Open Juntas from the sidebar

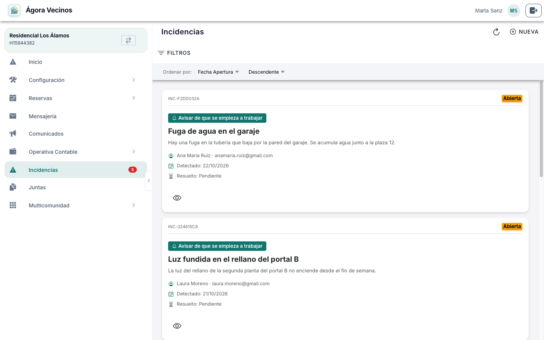point(76,187)
